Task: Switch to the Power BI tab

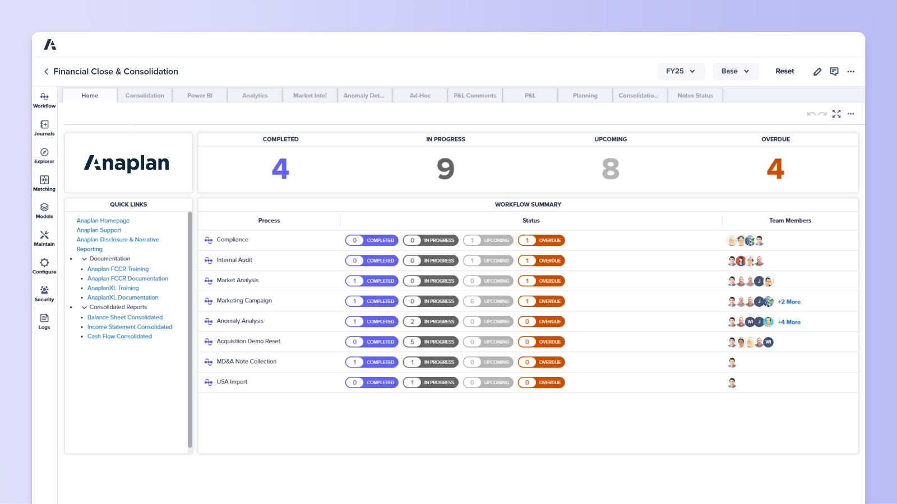Action: tap(199, 95)
